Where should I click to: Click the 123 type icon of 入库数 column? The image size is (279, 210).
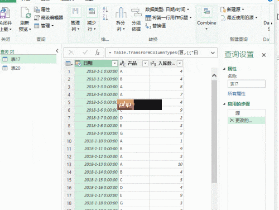point(153,64)
